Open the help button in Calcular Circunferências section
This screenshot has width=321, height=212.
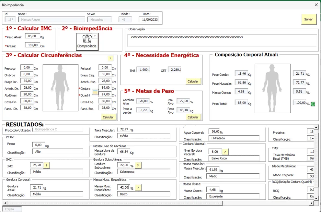pyautogui.click(x=110, y=58)
